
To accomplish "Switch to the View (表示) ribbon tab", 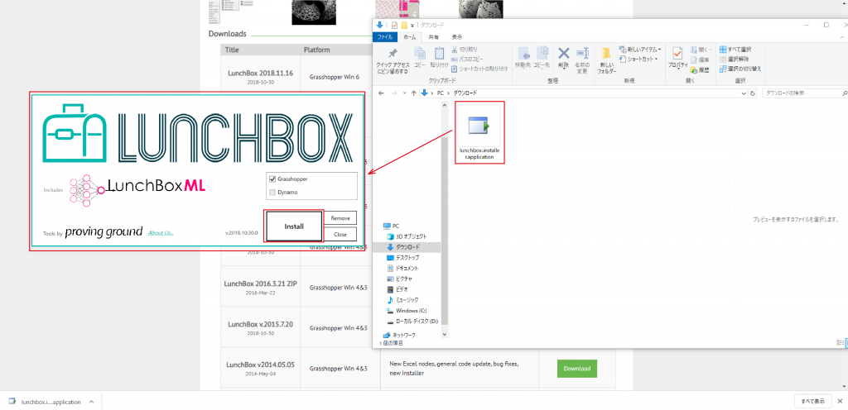I will (x=457, y=37).
